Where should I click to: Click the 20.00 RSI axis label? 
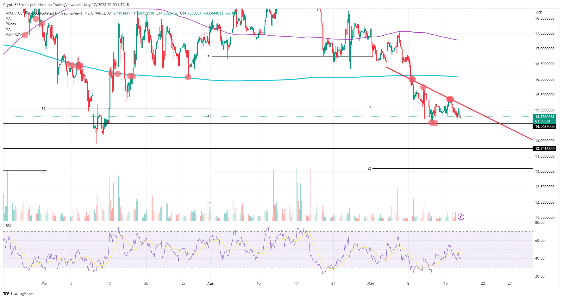click(540, 276)
